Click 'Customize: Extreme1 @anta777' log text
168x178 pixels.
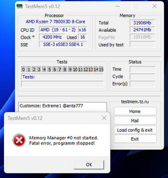click(x=51, y=106)
